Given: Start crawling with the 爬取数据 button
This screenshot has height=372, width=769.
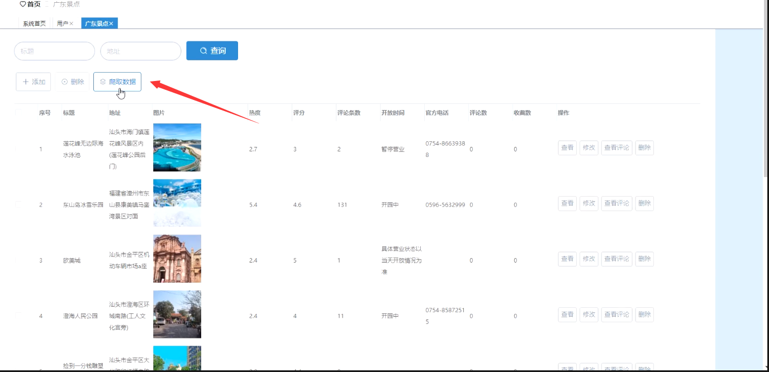Looking at the screenshot, I should tap(117, 82).
